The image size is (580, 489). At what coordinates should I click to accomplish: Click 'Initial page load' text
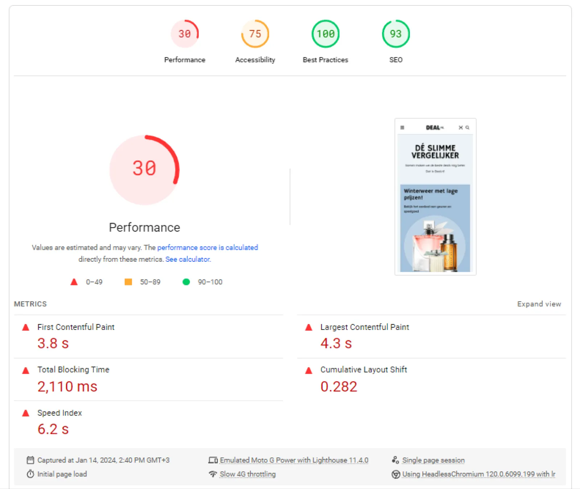[62, 474]
